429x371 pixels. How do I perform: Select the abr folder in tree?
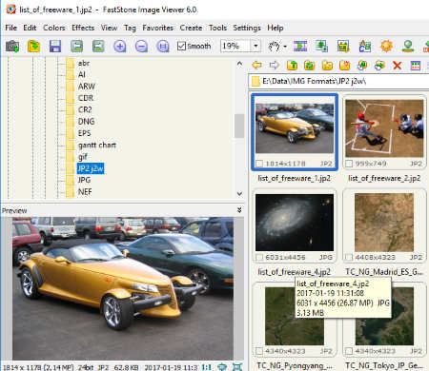pyautogui.click(x=84, y=63)
